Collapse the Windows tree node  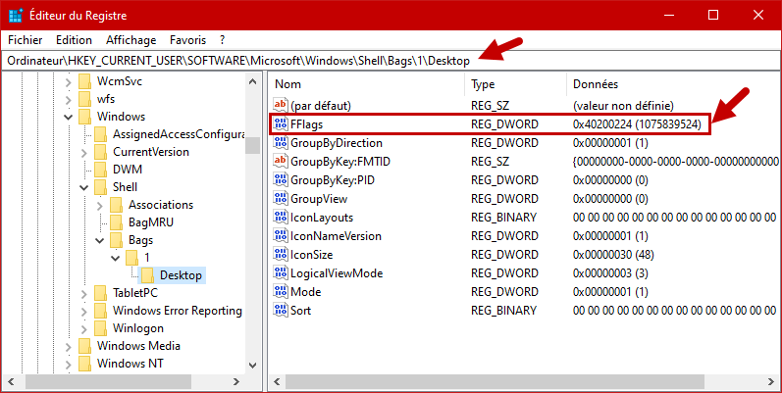pyautogui.click(x=69, y=117)
